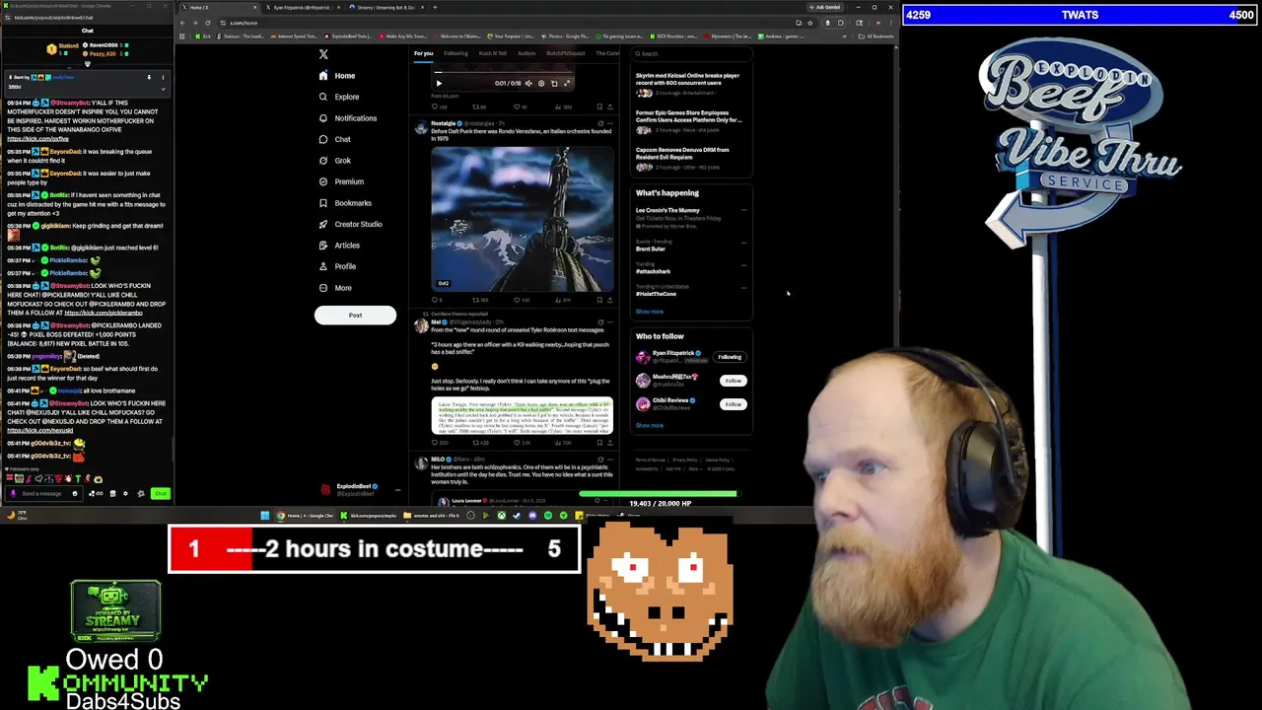1262x710 pixels.
Task: Click the green Chat send button
Action: [161, 493]
